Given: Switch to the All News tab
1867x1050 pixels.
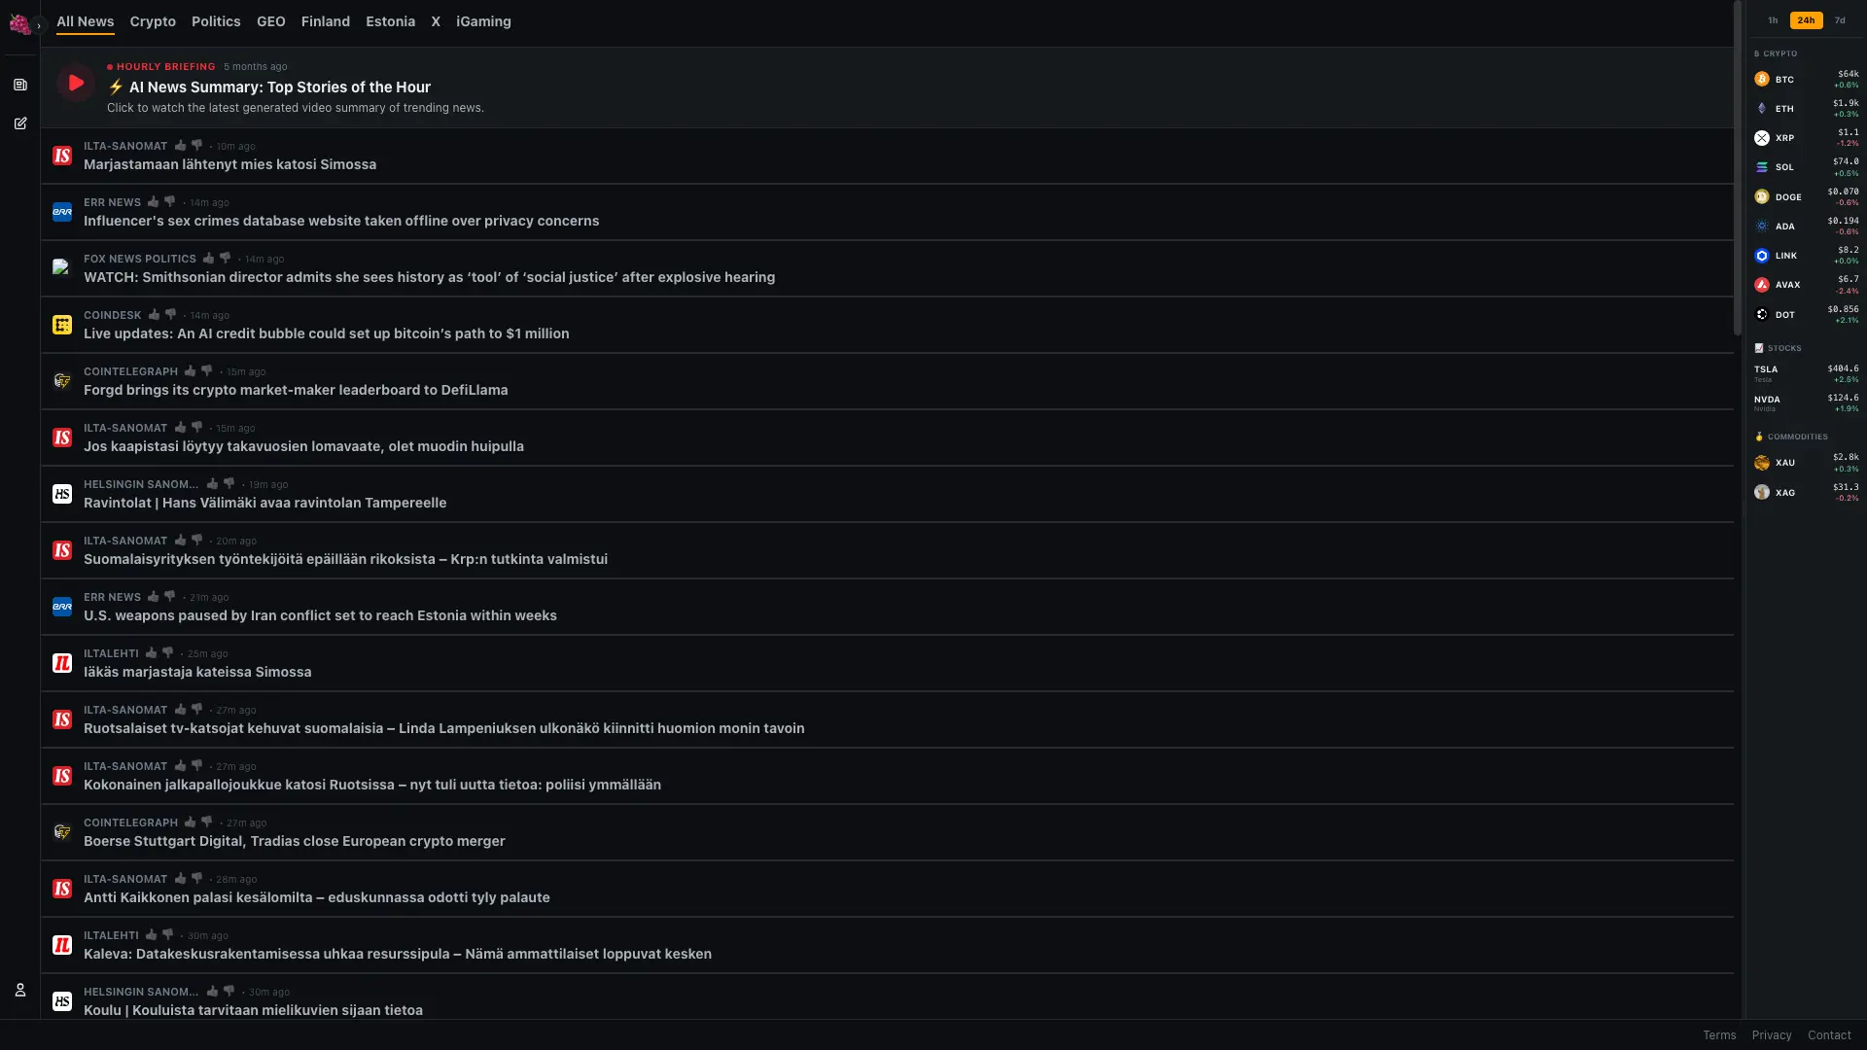Looking at the screenshot, I should (86, 21).
